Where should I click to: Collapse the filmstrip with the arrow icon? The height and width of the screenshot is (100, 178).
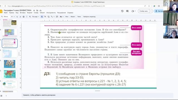6,96
